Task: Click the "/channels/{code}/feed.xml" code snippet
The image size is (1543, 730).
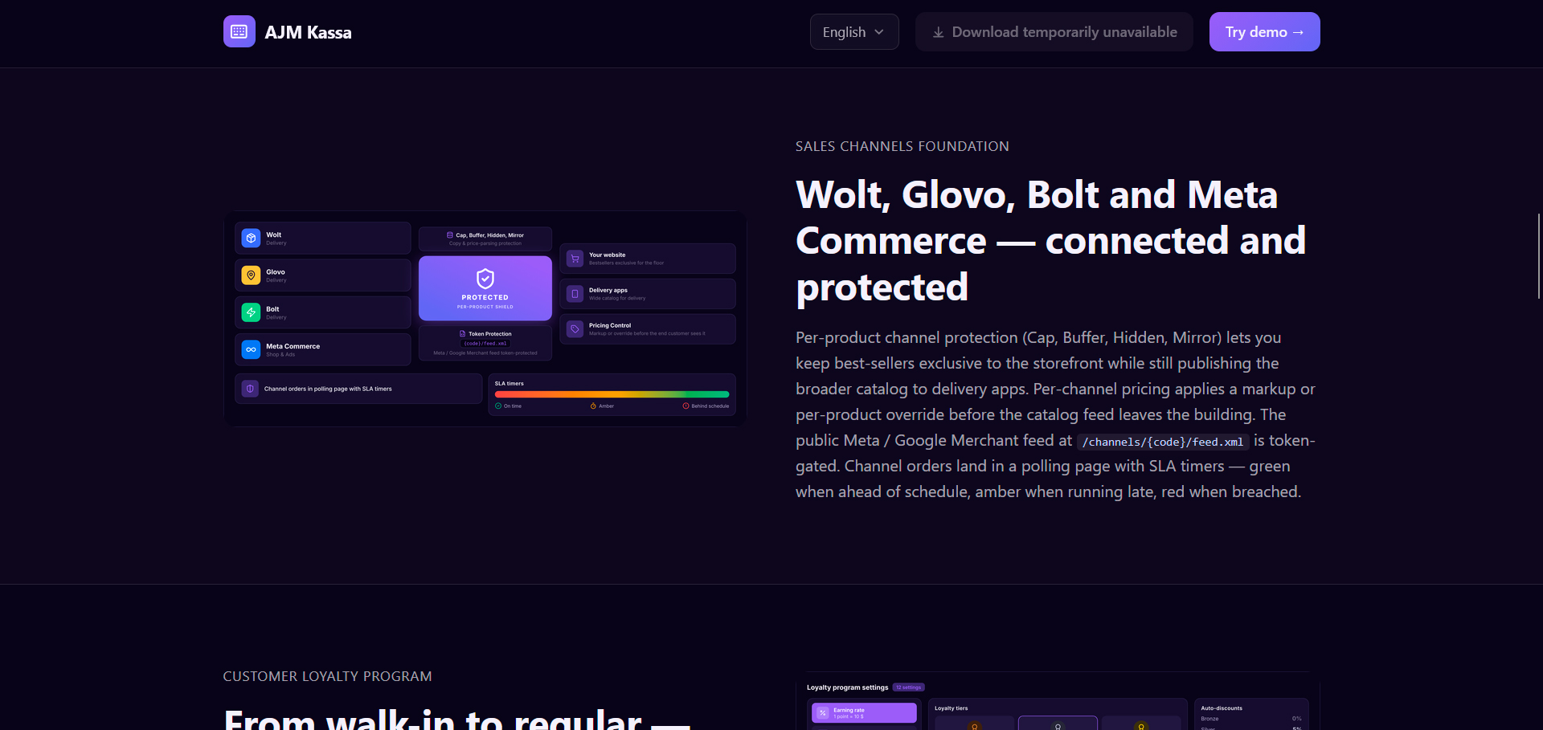Action: pos(1163,442)
